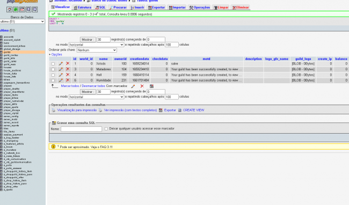Image resolution: width=349 pixels, height=205 pixels.
Task: Delete the Matadores row with the red X
Action: [68, 69]
